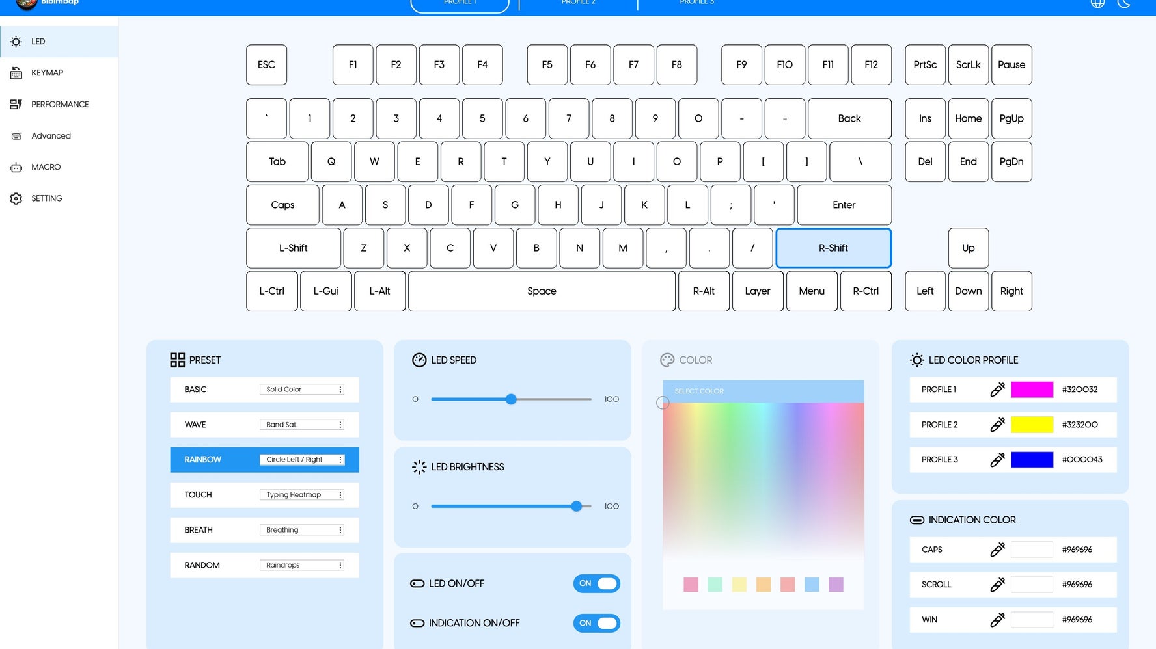1156x649 pixels.
Task: Pick color with PROFILE 3 eyedropper
Action: 997,460
